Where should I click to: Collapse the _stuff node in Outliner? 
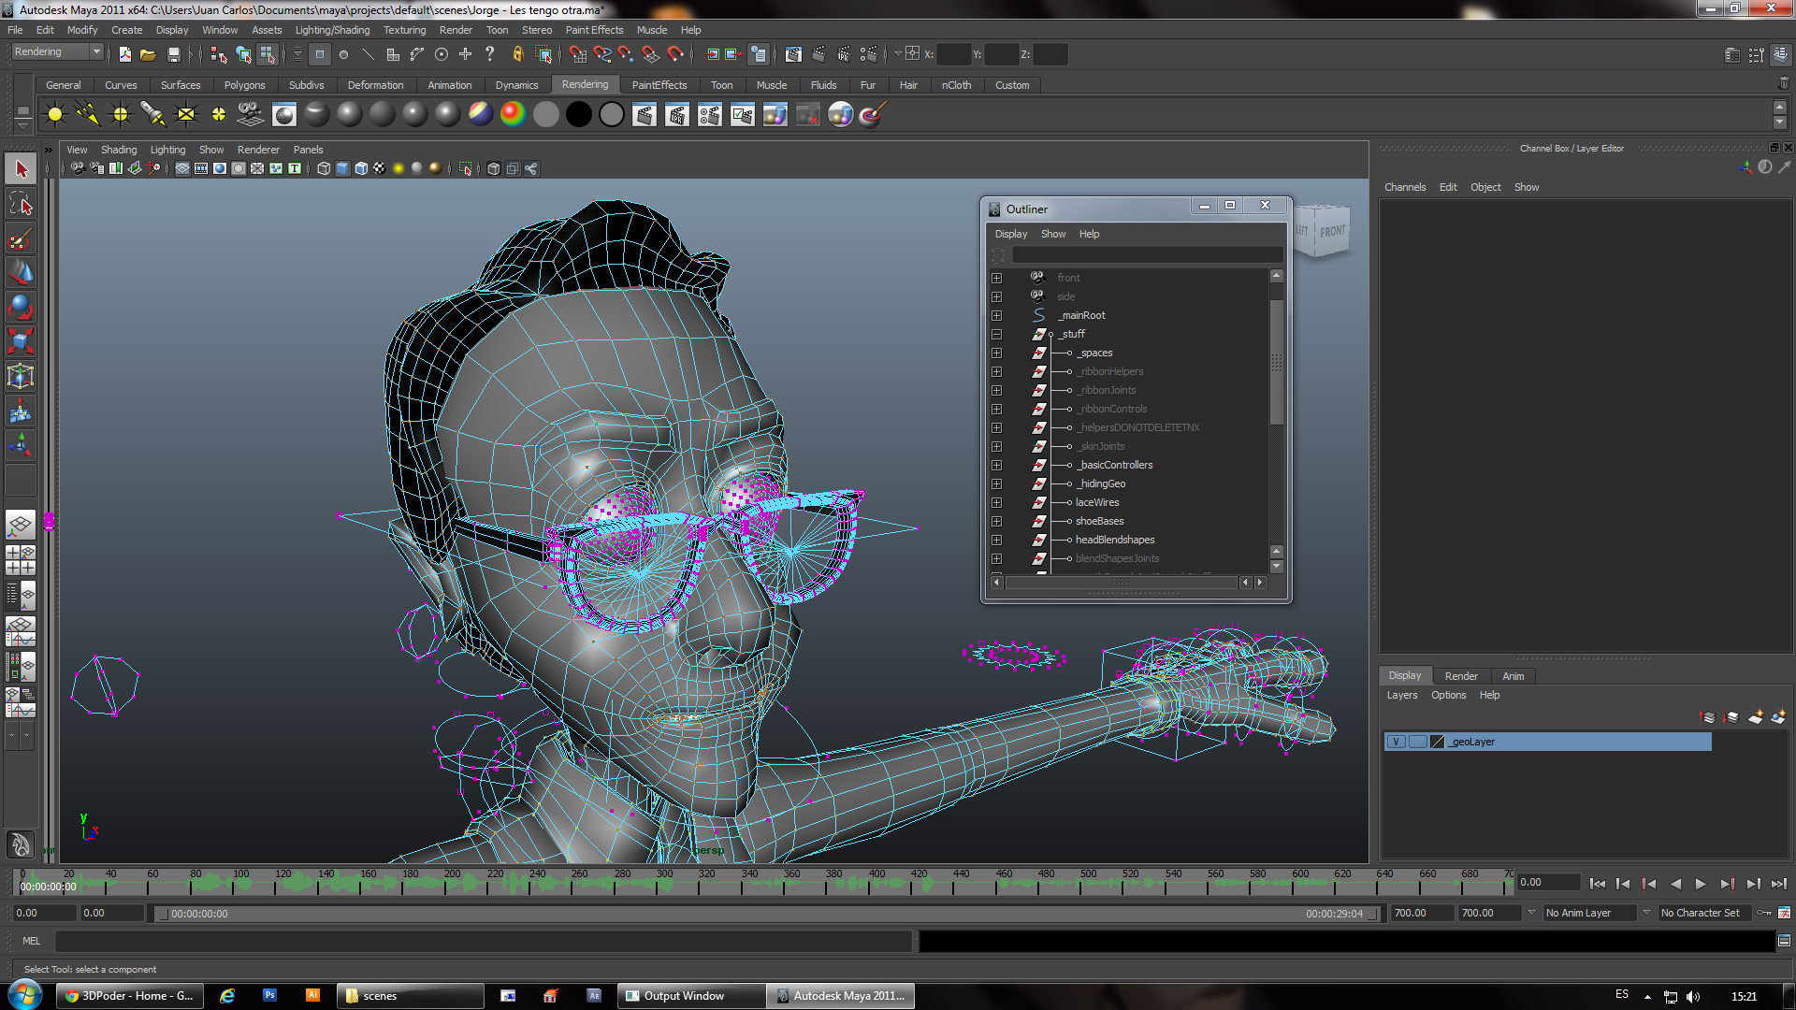coord(996,334)
